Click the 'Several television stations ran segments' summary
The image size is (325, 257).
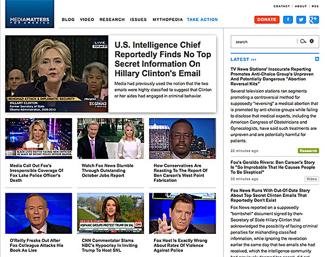click(x=274, y=116)
